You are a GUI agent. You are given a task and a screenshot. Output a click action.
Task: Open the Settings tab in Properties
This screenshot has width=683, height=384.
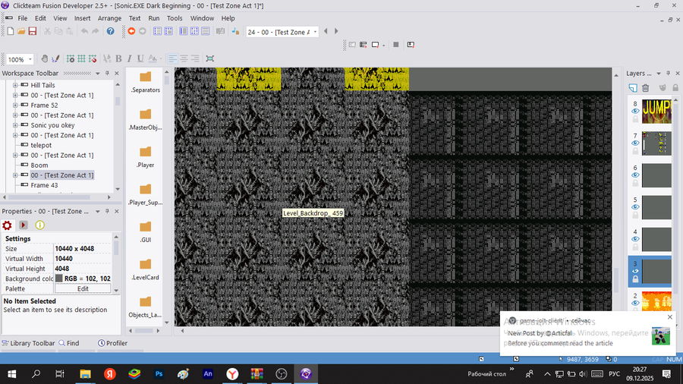click(7, 225)
